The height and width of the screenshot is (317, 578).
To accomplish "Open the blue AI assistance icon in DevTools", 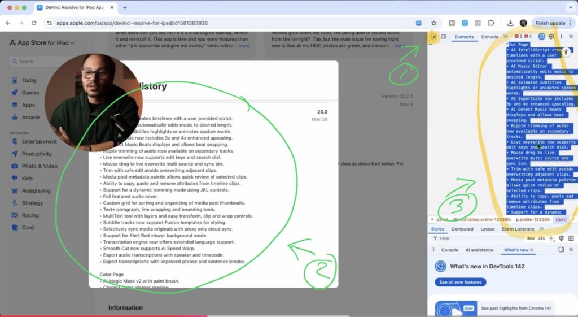I will [x=541, y=37].
